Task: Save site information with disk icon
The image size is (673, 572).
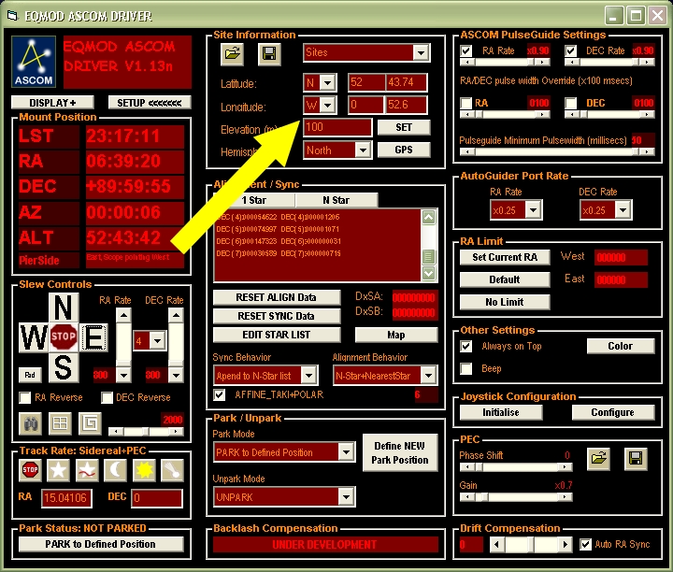Action: click(x=269, y=54)
